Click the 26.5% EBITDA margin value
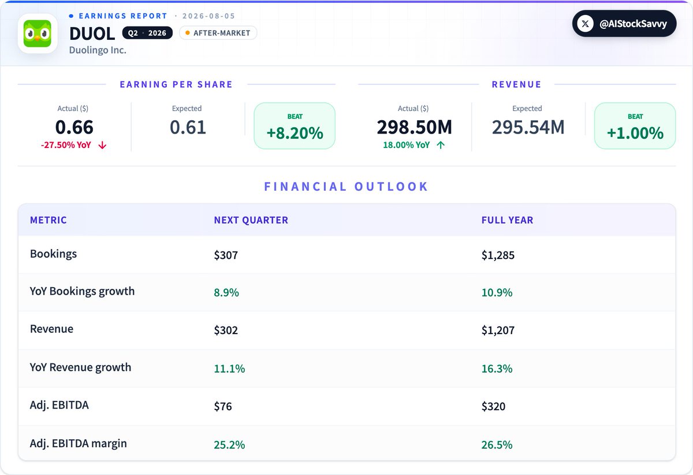This screenshot has height=475, width=693. point(497,445)
